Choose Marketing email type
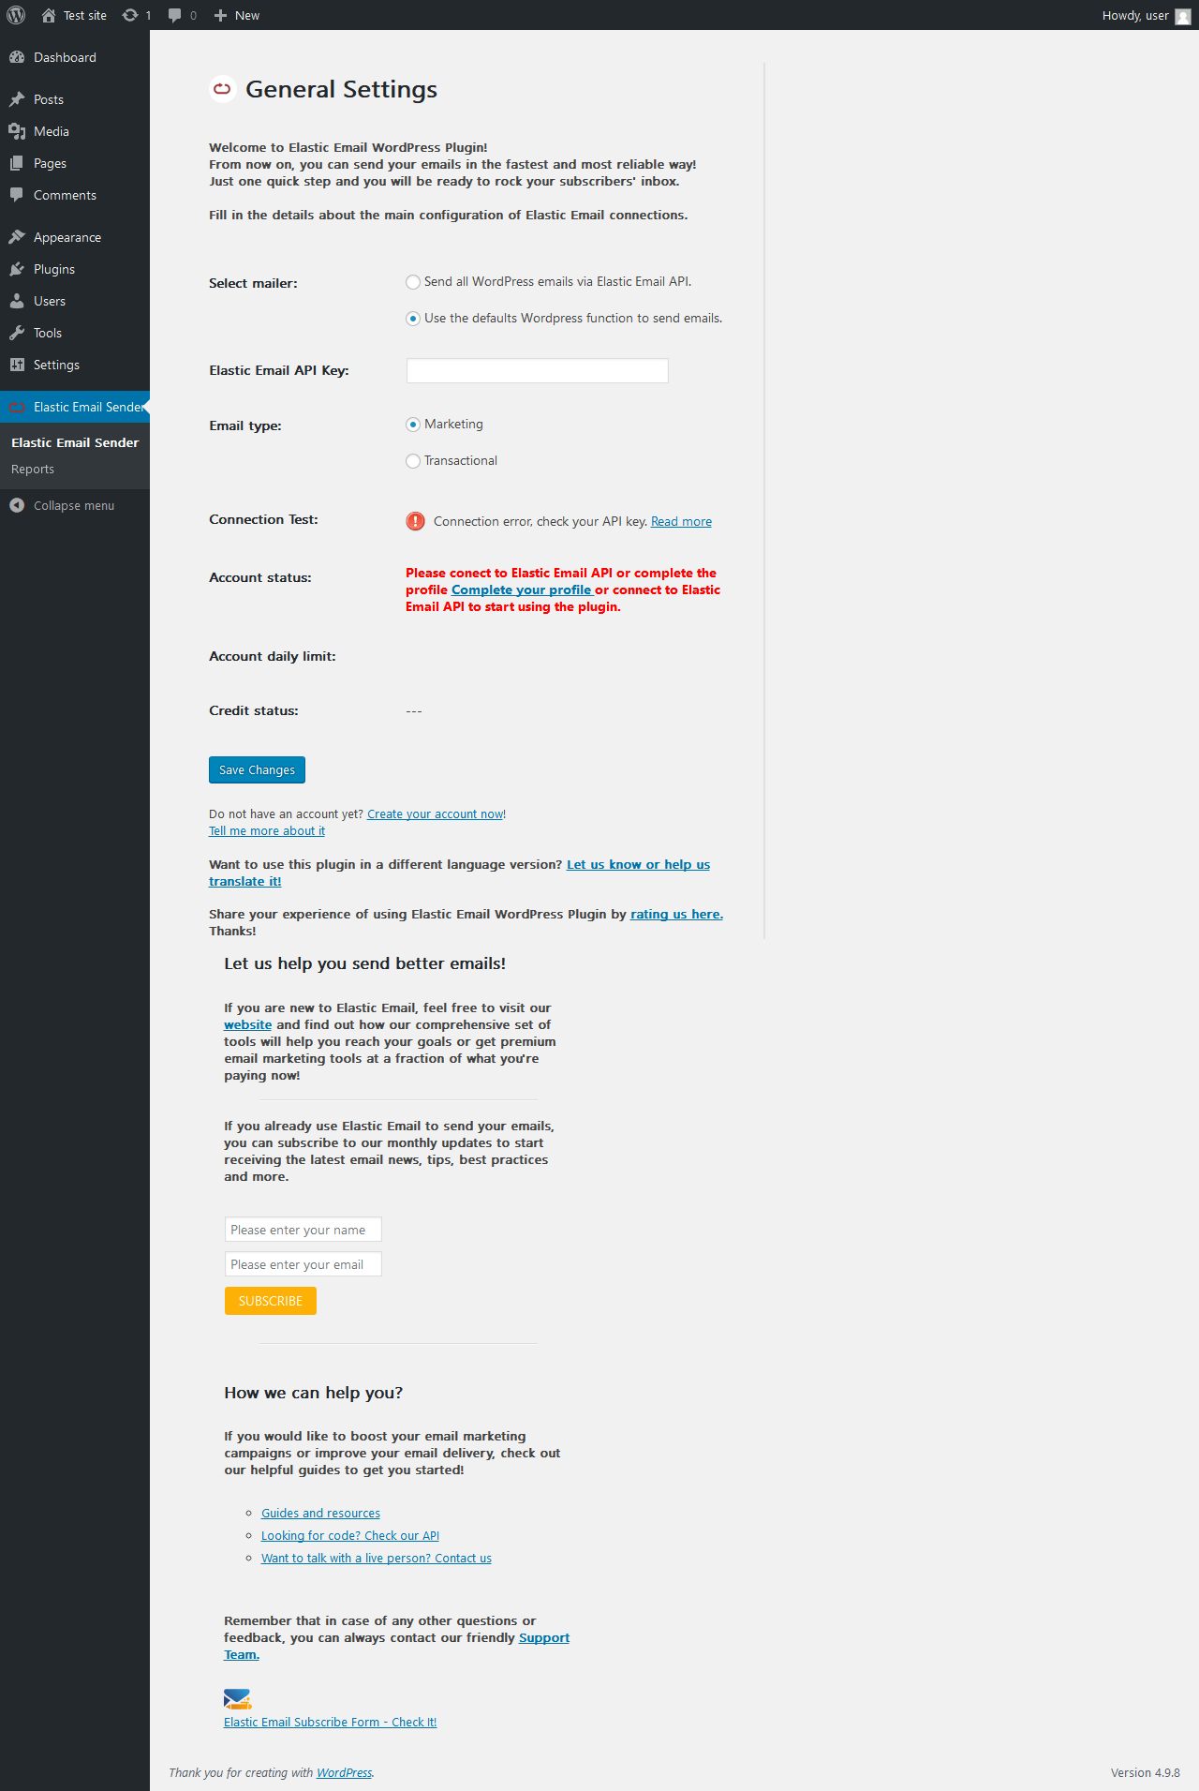 (413, 425)
